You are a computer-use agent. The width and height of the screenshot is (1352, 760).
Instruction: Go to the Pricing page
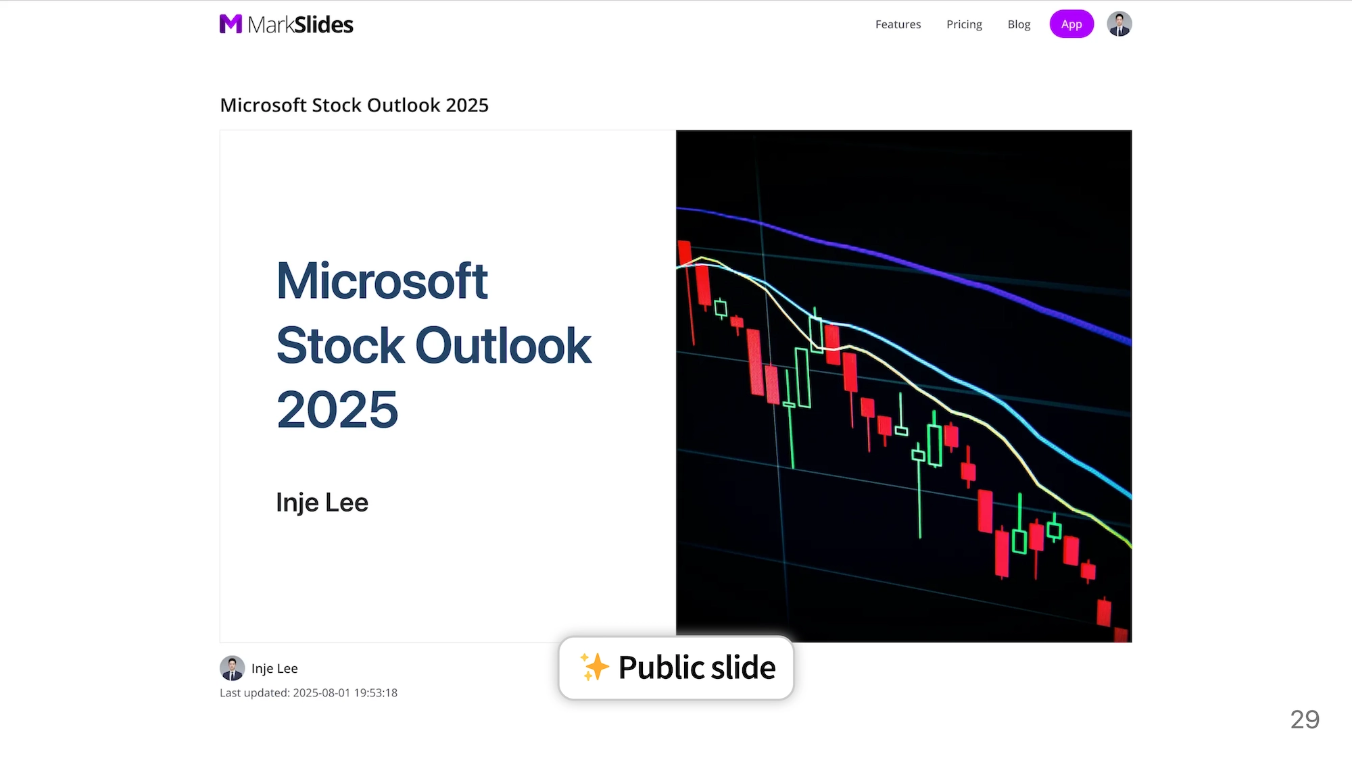pos(964,24)
